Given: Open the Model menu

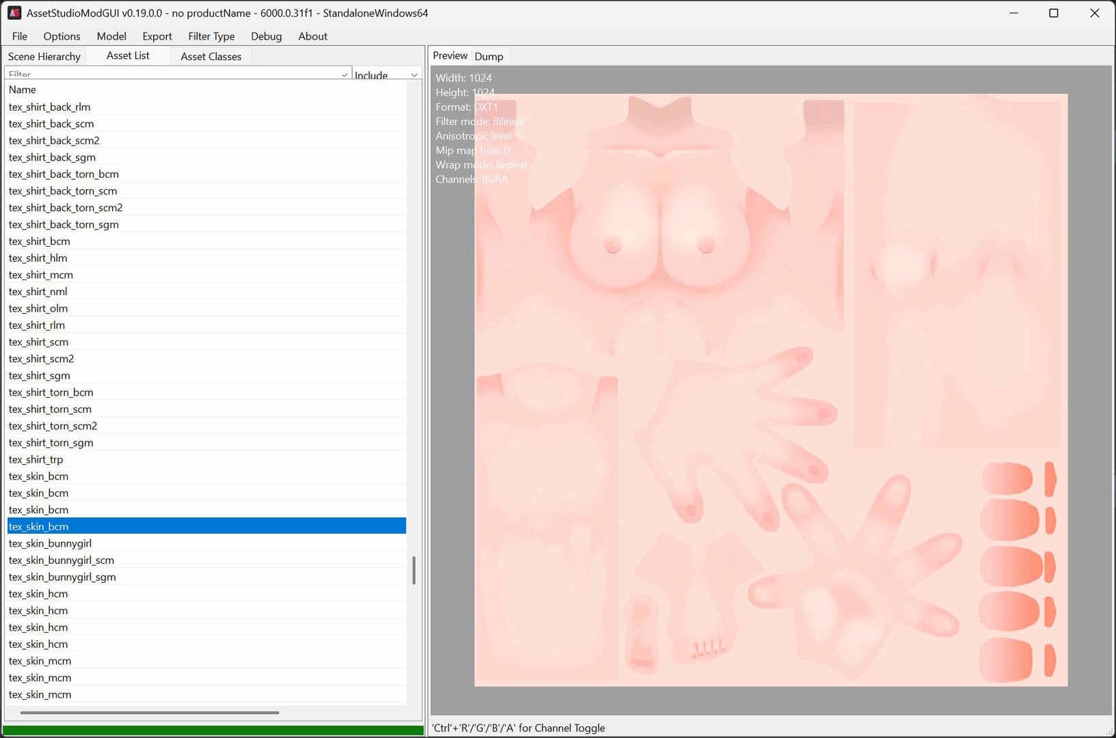Looking at the screenshot, I should [112, 36].
